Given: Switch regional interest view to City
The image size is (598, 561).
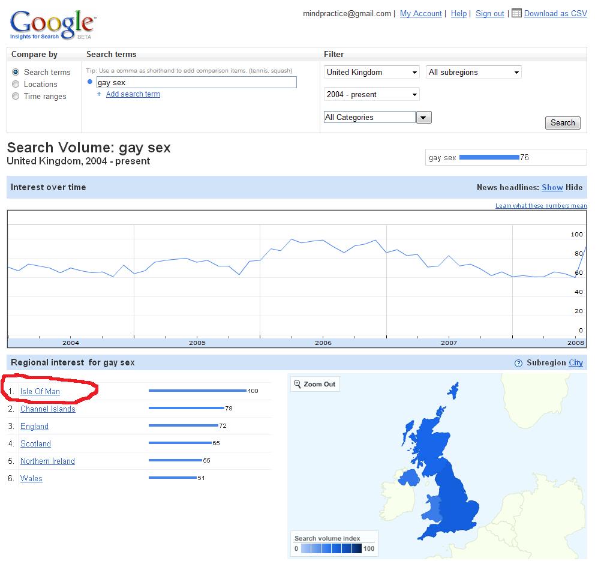Looking at the screenshot, I should coord(576,362).
